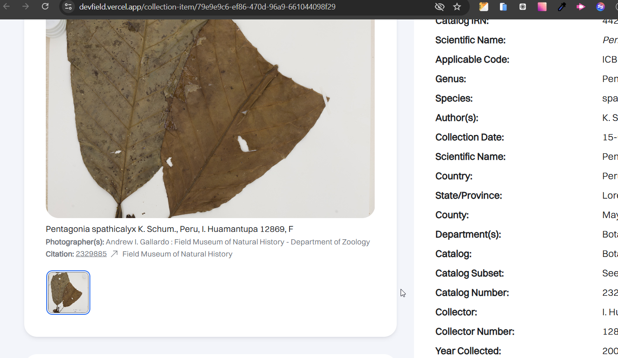618x358 pixels.
Task: Click the 'Department(s):' label
Action: pos(468,234)
